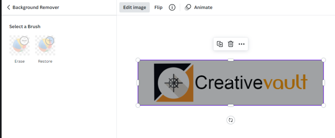Click the top-right corner resize handle
Image resolution: width=335 pixels, height=138 pixels.
coord(324,60)
